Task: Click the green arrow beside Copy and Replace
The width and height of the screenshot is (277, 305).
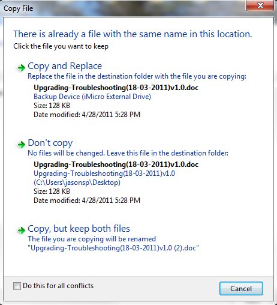Action: [x=21, y=68]
